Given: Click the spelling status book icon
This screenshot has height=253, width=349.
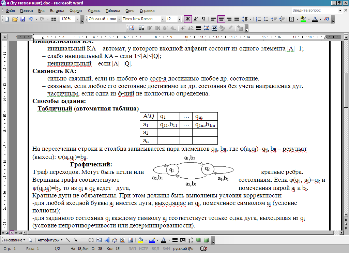Looking at the screenshot, I should pyautogui.click(x=204, y=249).
